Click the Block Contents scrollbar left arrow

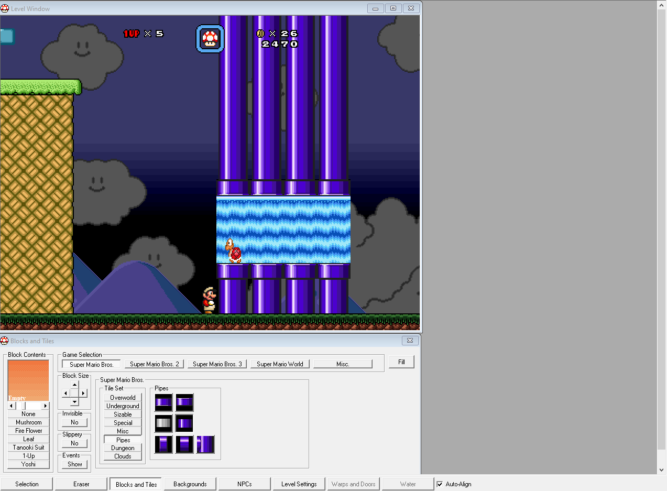(x=11, y=406)
